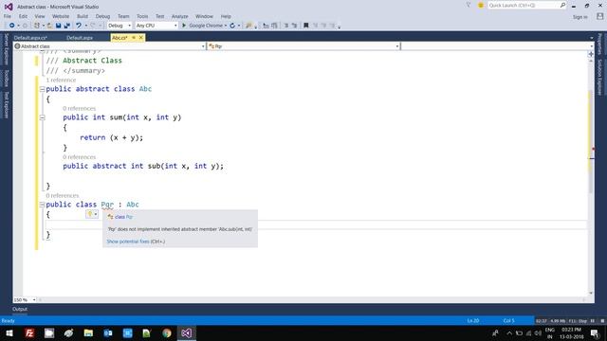This screenshot has height=341, width=607.
Task: Close the Abc.cs tab
Action: (x=141, y=38)
